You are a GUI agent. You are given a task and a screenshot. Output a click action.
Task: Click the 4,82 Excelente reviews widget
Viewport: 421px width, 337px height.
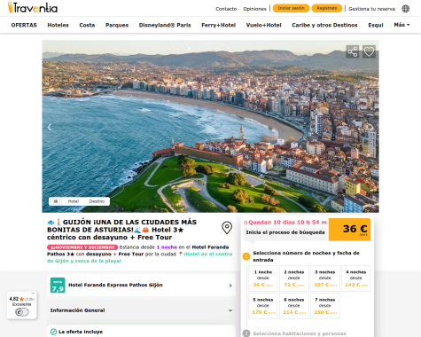click(x=22, y=305)
